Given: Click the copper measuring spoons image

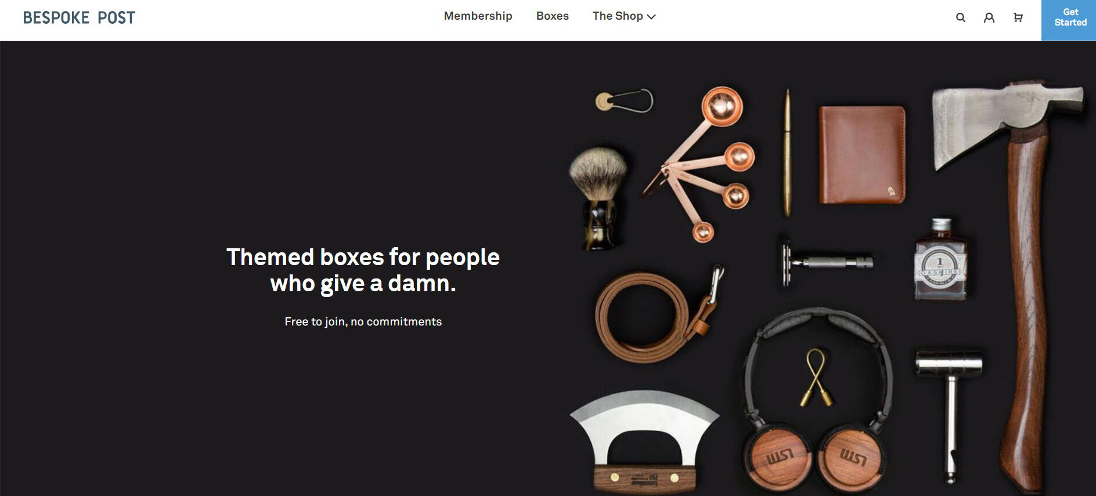Looking at the screenshot, I should point(701,164).
